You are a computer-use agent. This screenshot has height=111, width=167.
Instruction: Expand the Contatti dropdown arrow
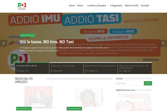pyautogui.click(x=150, y=6)
